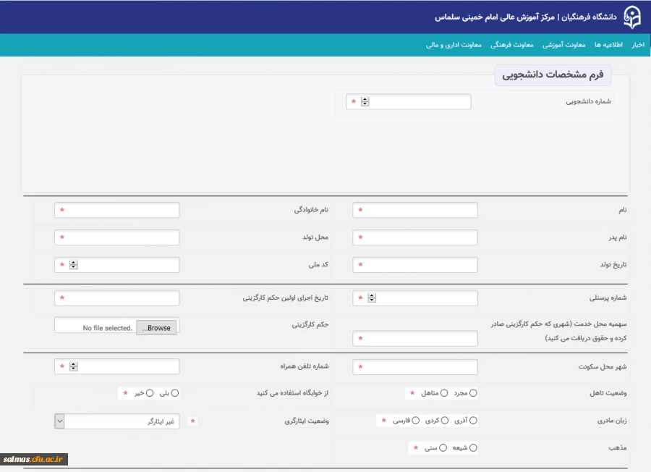Select فارسی as mother tongue
The image size is (651, 472).
(415, 420)
